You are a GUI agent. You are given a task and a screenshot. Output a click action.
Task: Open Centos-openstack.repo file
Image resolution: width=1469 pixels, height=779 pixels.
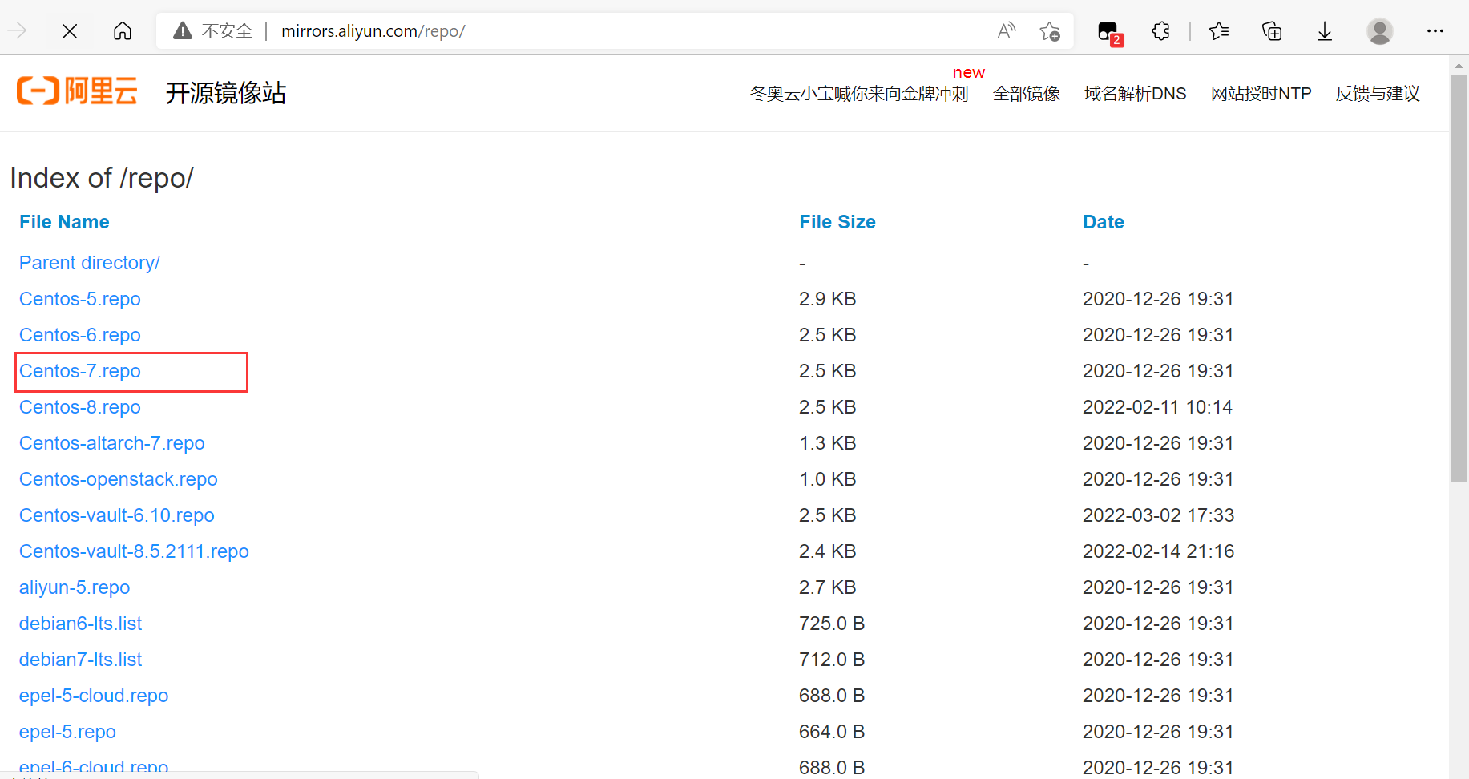119,479
